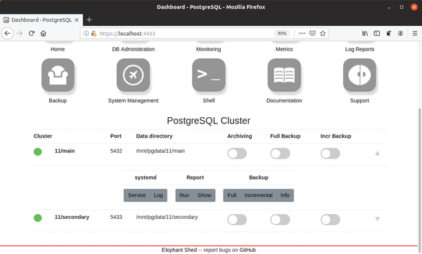Click the Documentation label text
Image resolution: width=422 pixels, height=254 pixels.
(284, 100)
